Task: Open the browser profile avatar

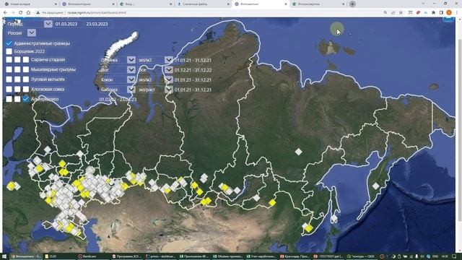Action: [449, 13]
